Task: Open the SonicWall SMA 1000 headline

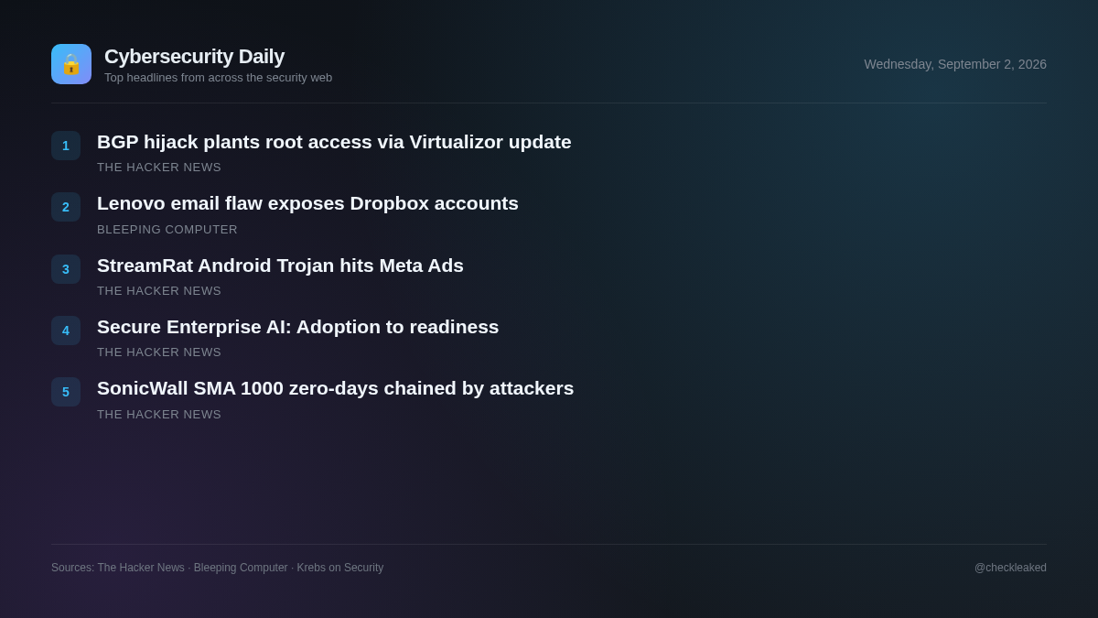Action: coord(336,388)
